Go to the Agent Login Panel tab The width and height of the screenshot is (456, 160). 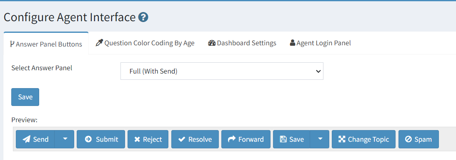[320, 43]
